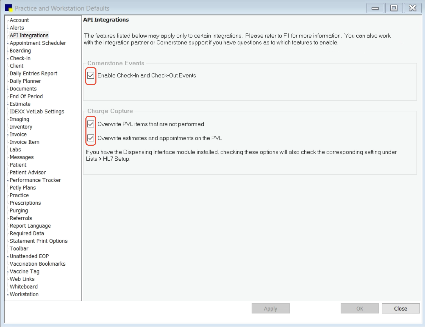The height and width of the screenshot is (327, 425).
Task: Select Workstation in the tree
Action: click(24, 294)
